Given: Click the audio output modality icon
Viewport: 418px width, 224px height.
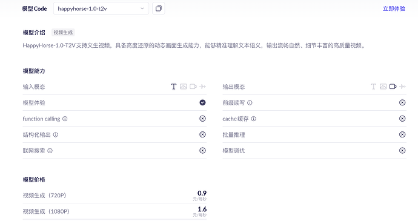Looking at the screenshot, I should (402, 87).
